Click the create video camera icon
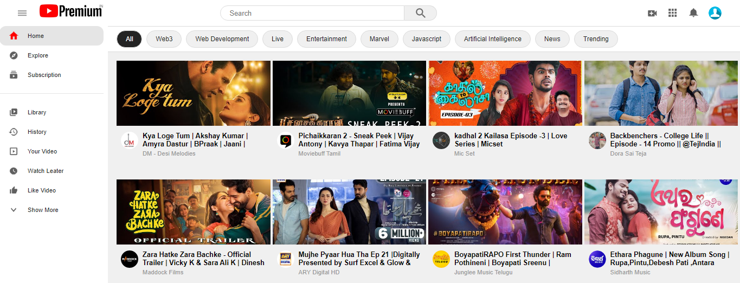Viewport: 740px width, 283px height. [652, 13]
